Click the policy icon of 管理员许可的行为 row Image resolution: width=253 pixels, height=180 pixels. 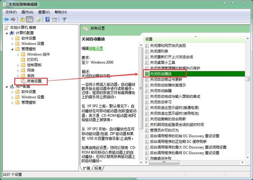(x=147, y=130)
